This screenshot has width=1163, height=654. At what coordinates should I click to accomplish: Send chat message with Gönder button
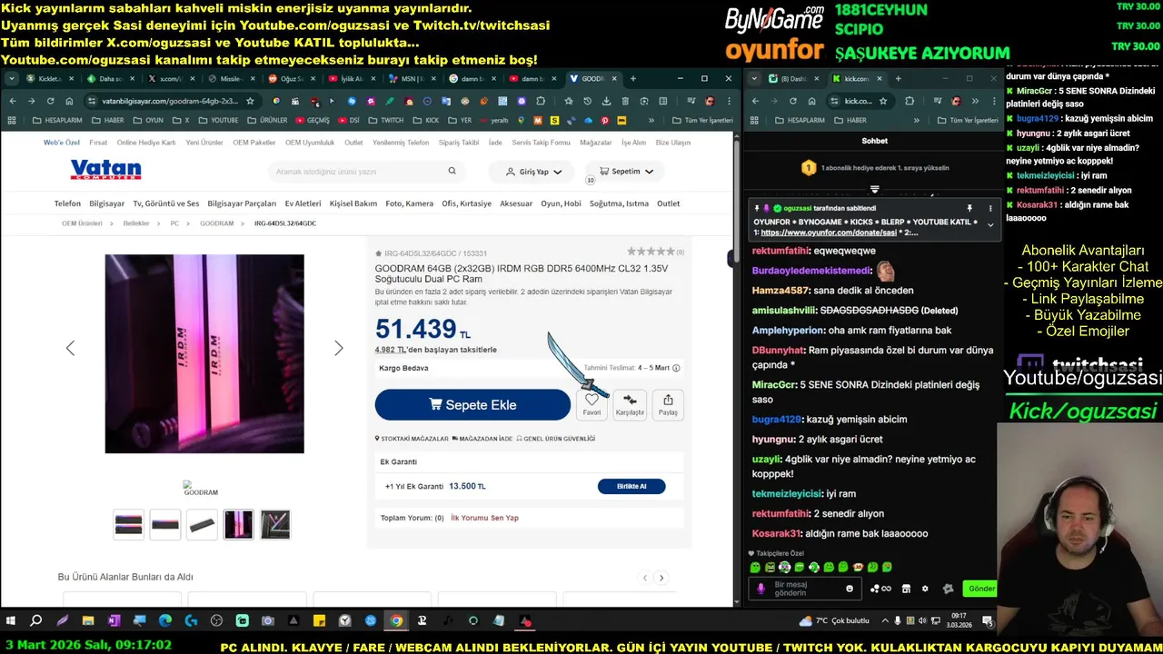coord(981,589)
